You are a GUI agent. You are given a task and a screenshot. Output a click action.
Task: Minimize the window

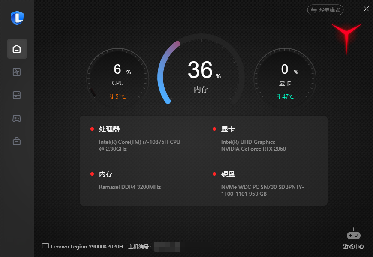click(354, 9)
